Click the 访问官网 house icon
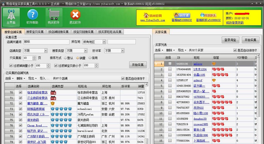This screenshot has width=264, height=144. (146, 15)
